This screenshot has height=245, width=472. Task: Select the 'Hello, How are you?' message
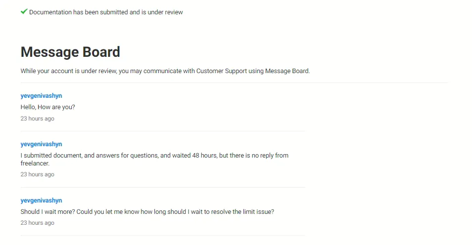47,107
